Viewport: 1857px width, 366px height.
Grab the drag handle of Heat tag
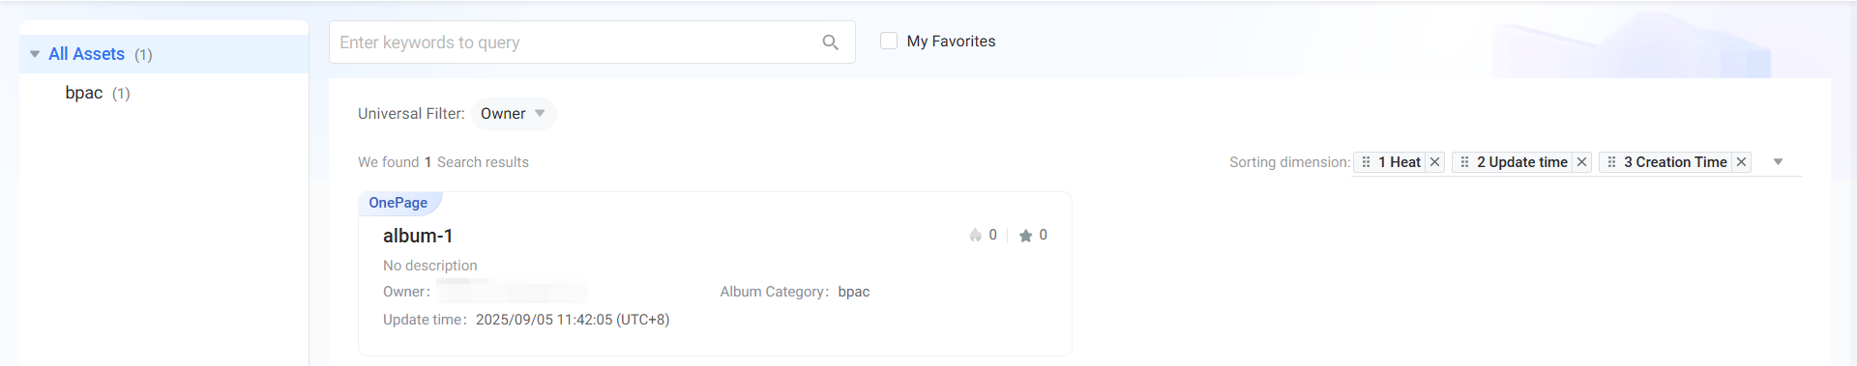(1366, 162)
